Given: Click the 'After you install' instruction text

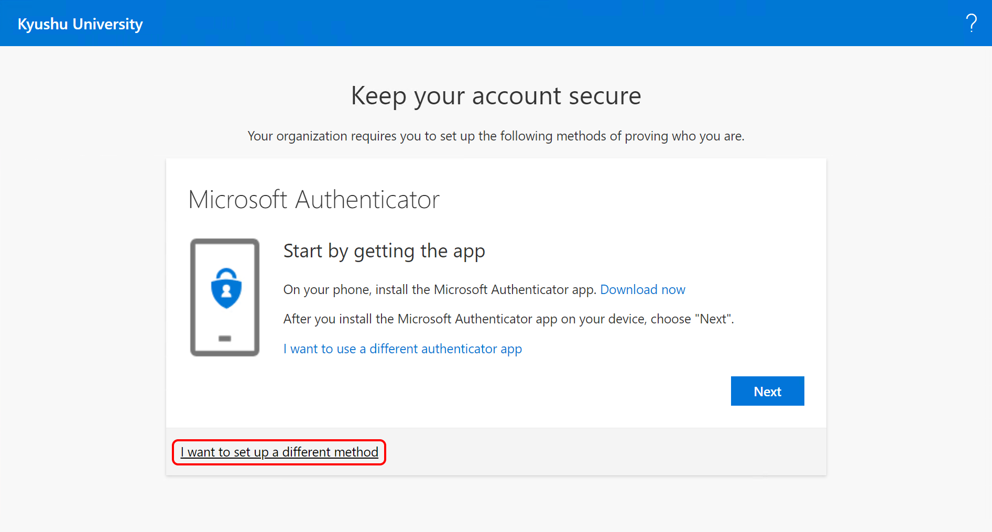Looking at the screenshot, I should tap(508, 319).
